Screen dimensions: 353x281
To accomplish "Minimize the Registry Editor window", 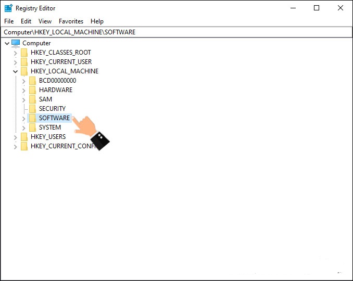I will pyautogui.click(x=293, y=8).
